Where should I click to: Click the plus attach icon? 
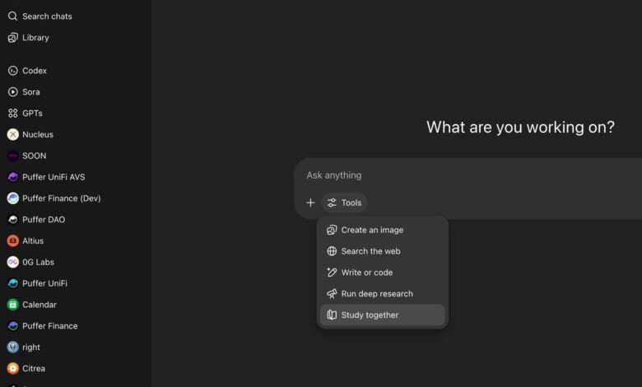point(310,203)
